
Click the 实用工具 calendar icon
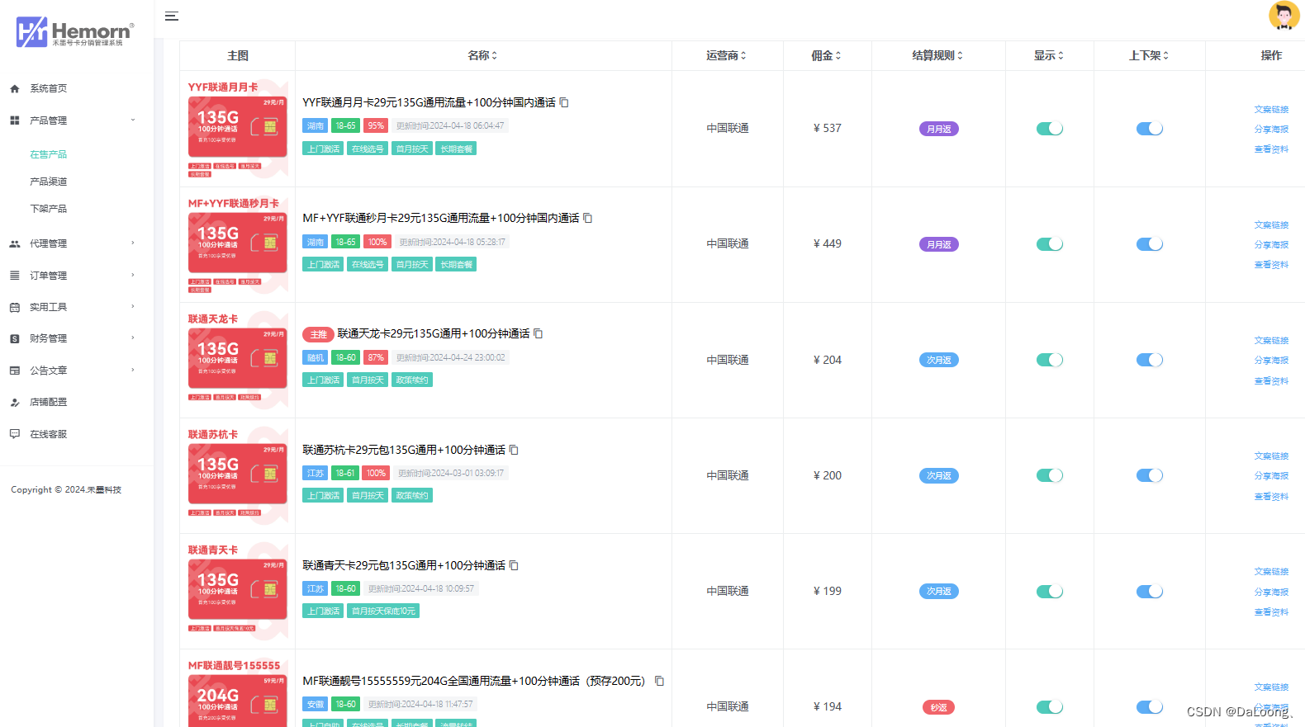[14, 307]
